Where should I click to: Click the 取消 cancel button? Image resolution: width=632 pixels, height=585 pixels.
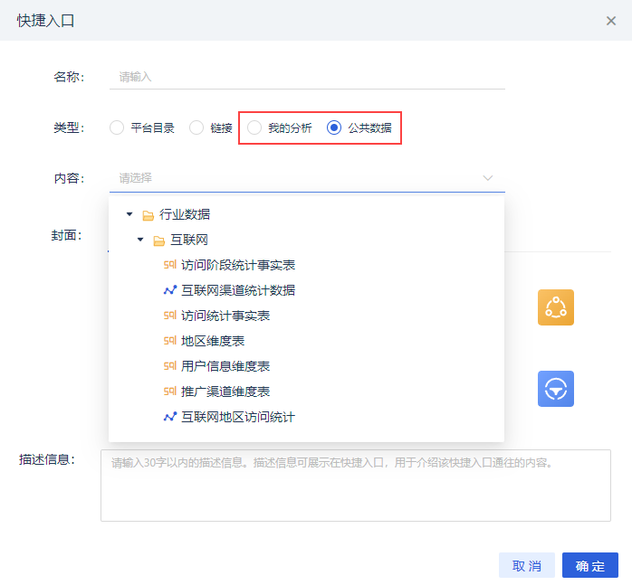526,566
